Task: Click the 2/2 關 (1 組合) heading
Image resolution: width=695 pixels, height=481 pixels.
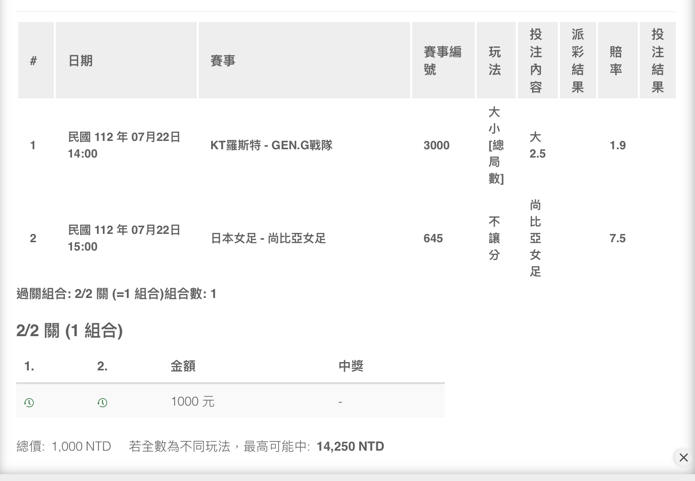Action: pos(69,331)
